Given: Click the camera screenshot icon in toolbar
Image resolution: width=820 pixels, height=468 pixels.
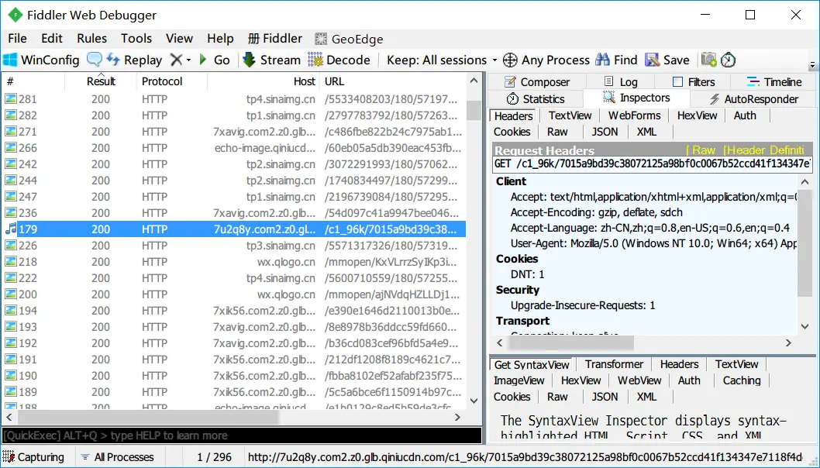Looking at the screenshot, I should coord(708,60).
